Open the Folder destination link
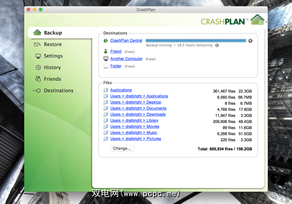 point(115,66)
